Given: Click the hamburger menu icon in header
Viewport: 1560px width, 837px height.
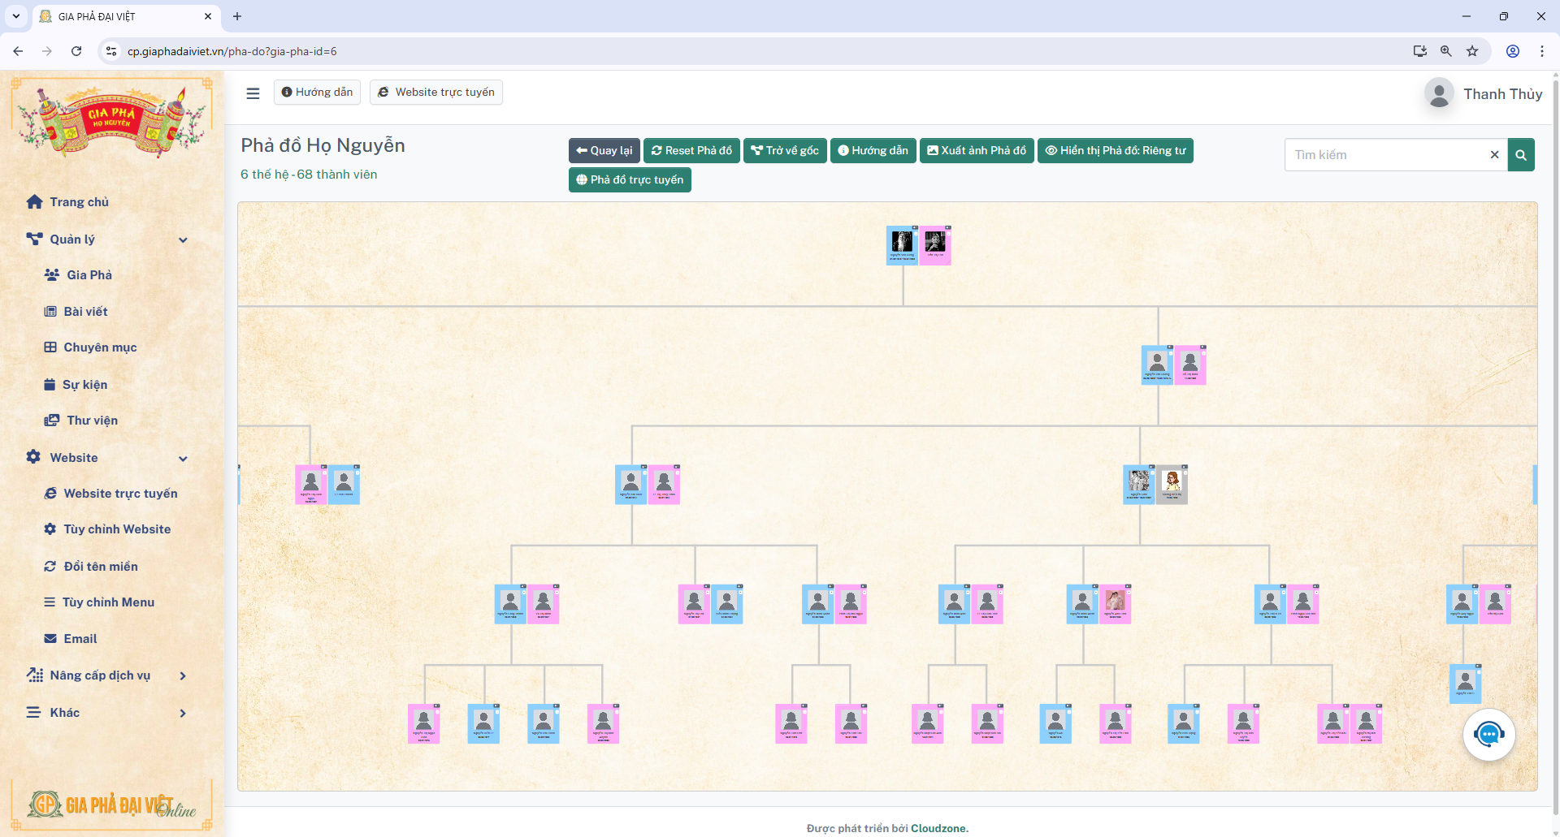Looking at the screenshot, I should 253,93.
